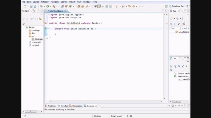Click the New Java Class icon
This screenshot has width=211, height=118.
(x=70, y=6)
